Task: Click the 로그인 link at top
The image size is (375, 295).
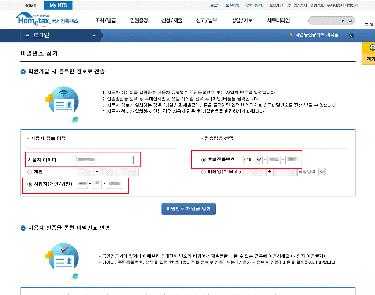Action: point(215,5)
